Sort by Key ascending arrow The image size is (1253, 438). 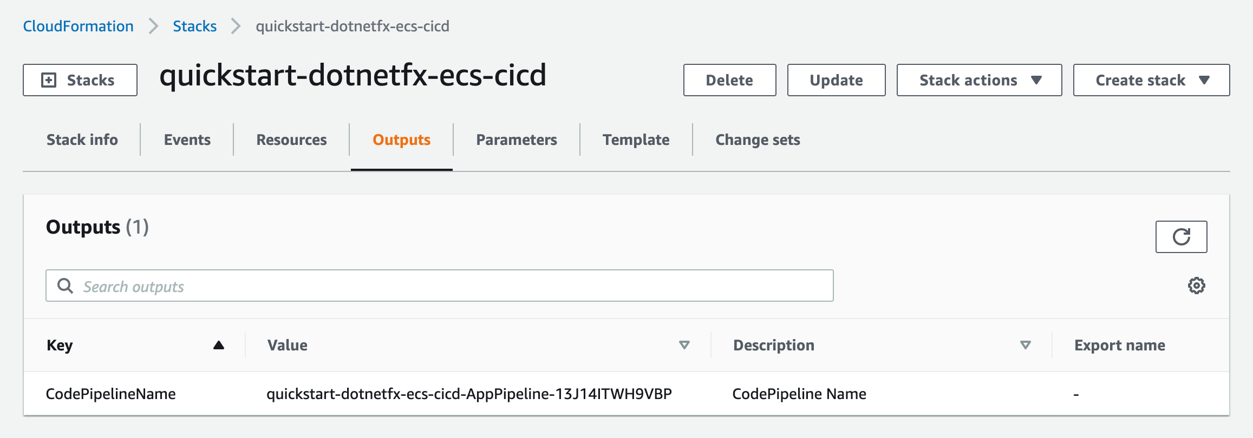(x=219, y=345)
